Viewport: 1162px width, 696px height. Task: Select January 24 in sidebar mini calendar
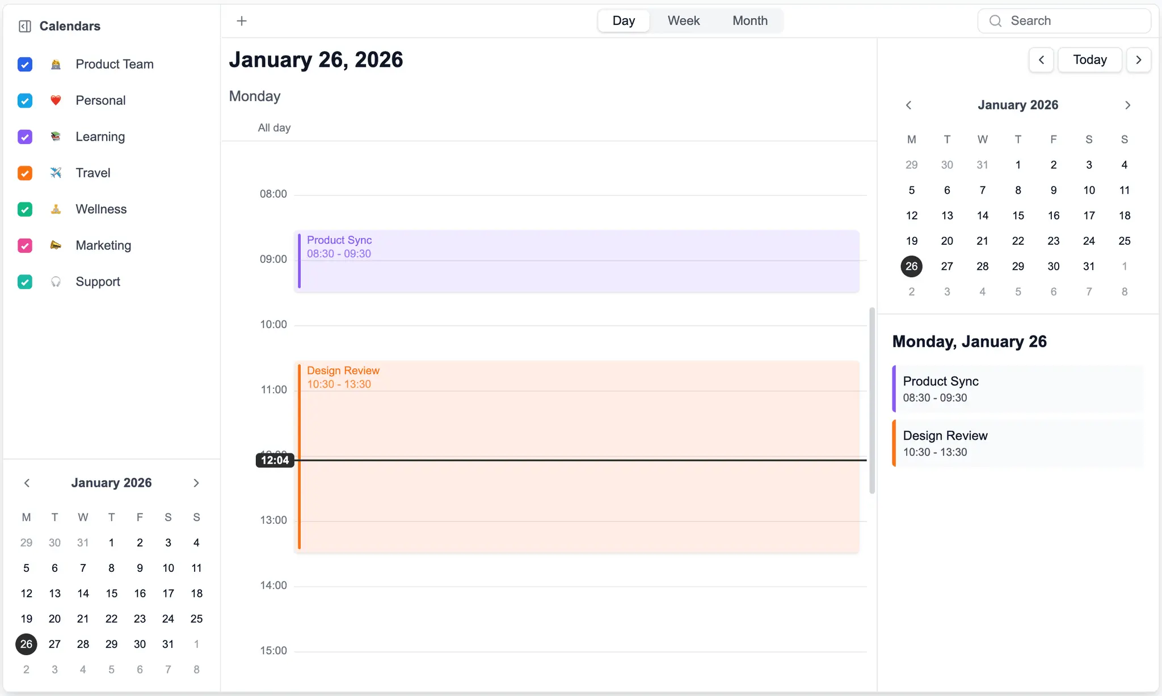[168, 619]
